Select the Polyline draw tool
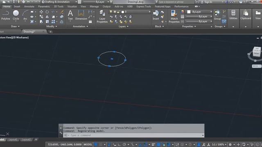Screen dimensions: 262x147 click(5, 15)
